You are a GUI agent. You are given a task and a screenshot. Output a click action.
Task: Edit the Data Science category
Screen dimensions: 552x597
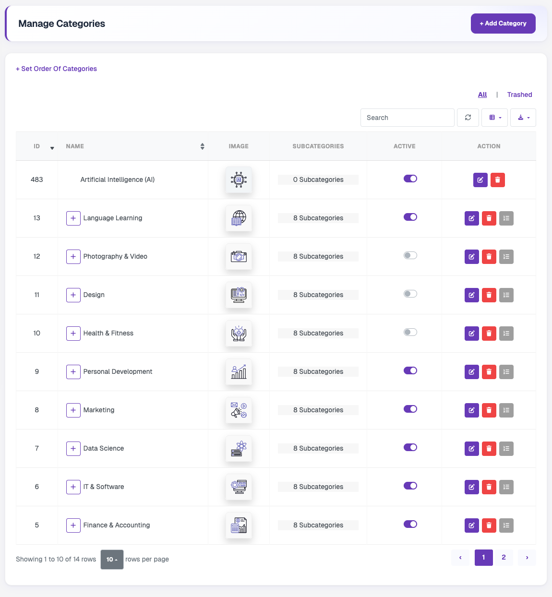[472, 449]
